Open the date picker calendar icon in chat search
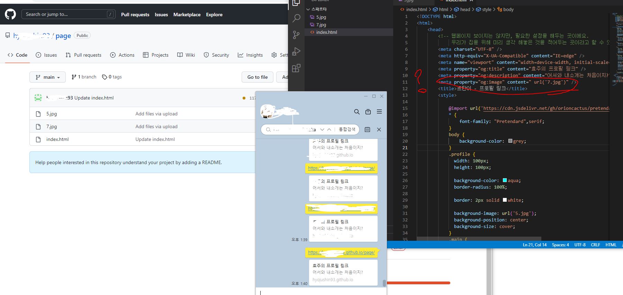The image size is (623, 295). (x=367, y=130)
